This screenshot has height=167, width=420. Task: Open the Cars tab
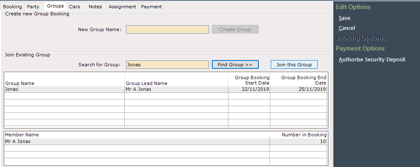(75, 7)
